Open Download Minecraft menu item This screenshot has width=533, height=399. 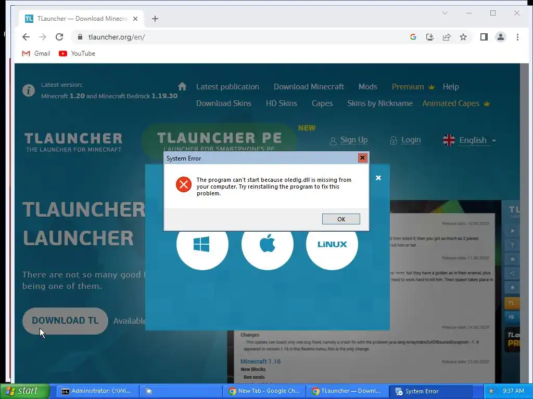pyautogui.click(x=309, y=87)
